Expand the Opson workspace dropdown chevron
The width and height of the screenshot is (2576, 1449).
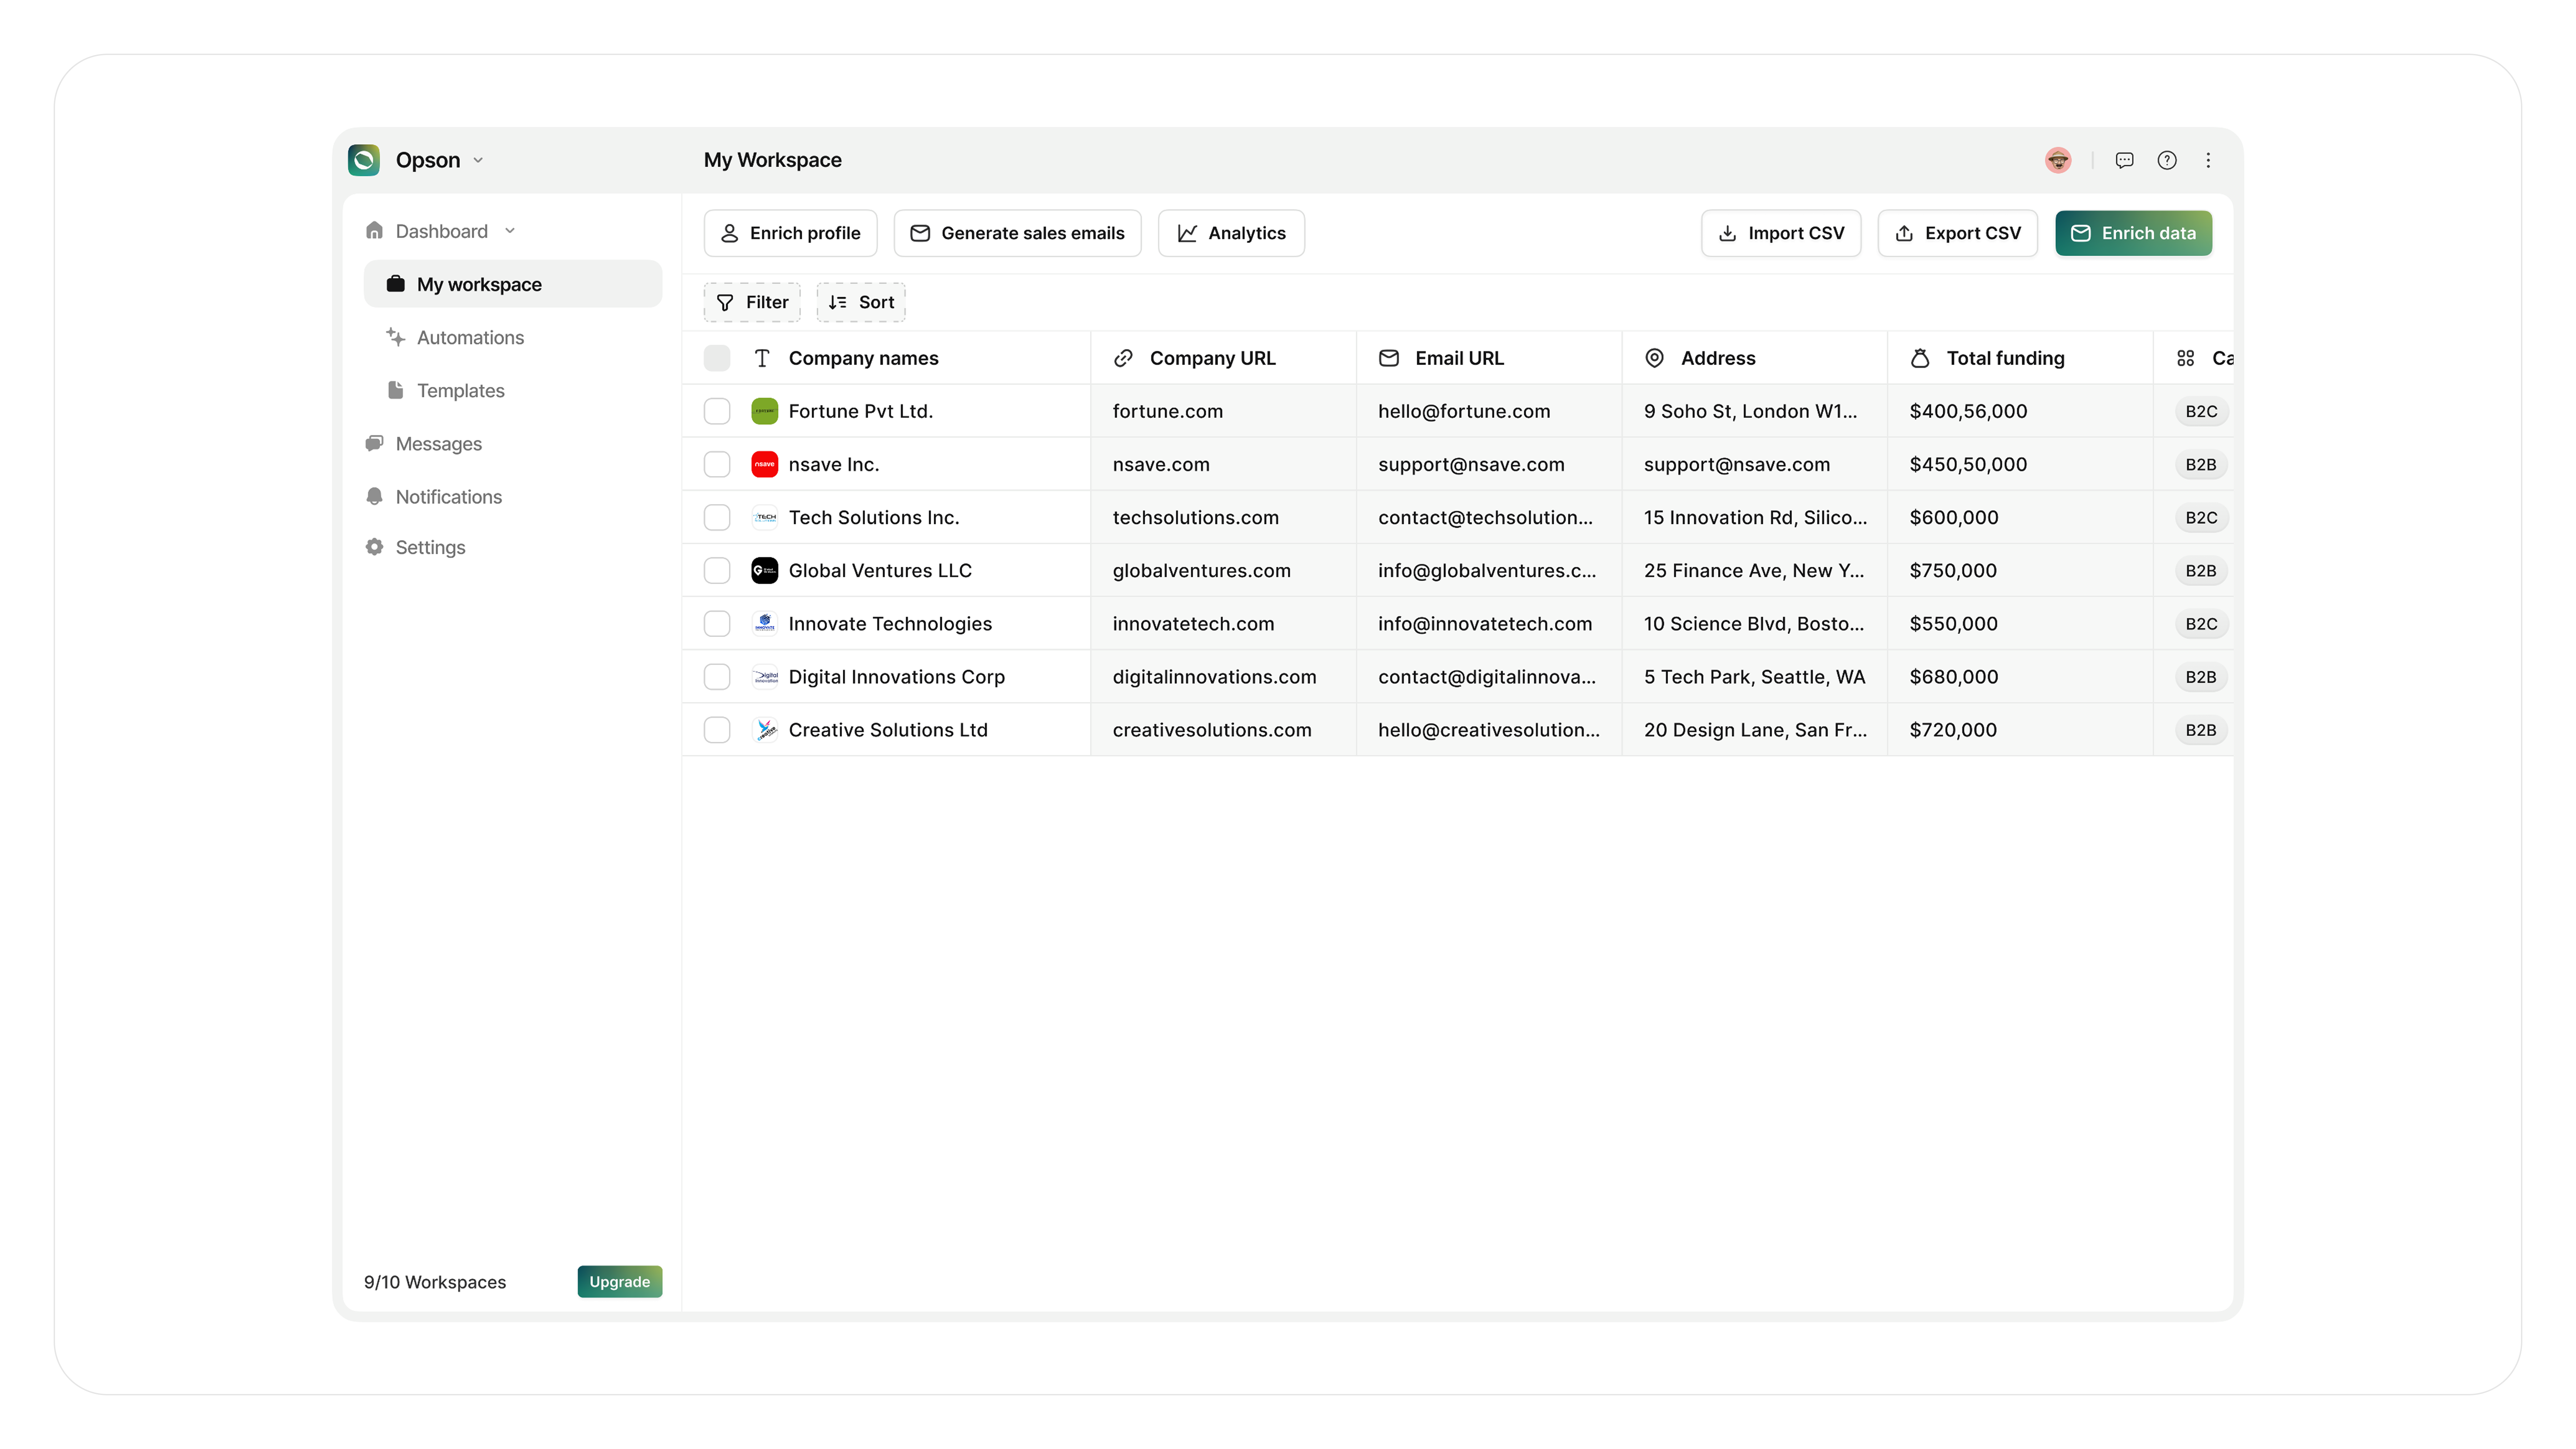[x=478, y=160]
